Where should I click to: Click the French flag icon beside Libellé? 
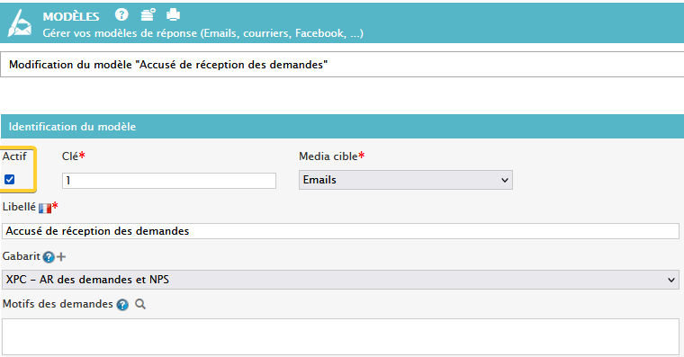[x=44, y=209]
